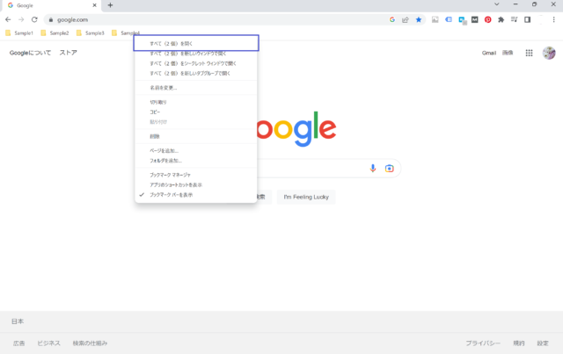Search by image with the camera icon
The width and height of the screenshot is (563, 354).
point(389,168)
